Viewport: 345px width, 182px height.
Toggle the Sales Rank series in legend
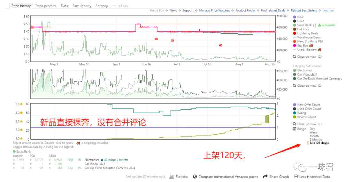pos(302,25)
